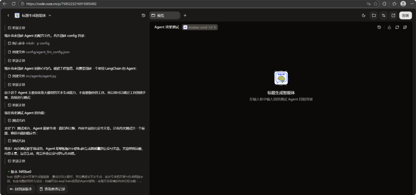This screenshot has height=195, width=416.
Task: Click the line '现在我来测试 Agent 的功能:'
Action: tap(25, 113)
